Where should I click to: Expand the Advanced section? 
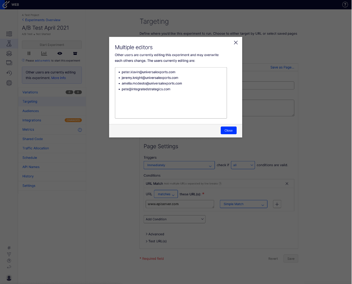155,234
